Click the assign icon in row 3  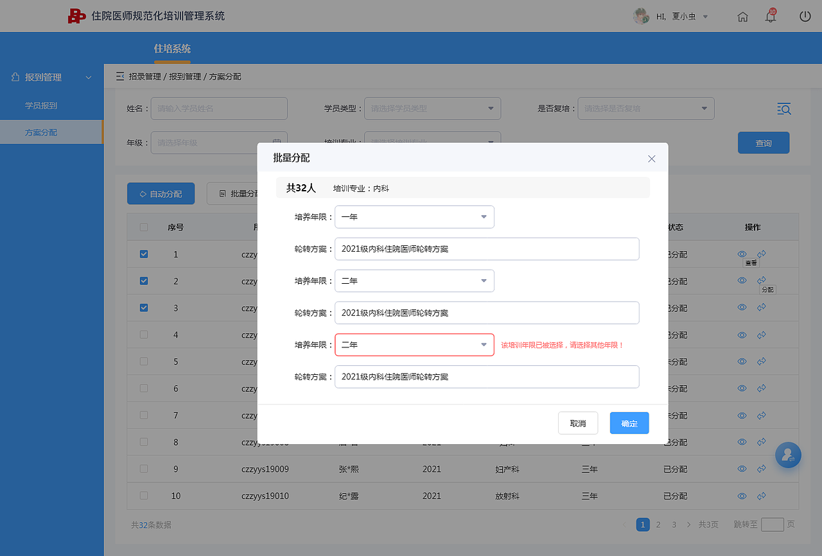pos(762,308)
